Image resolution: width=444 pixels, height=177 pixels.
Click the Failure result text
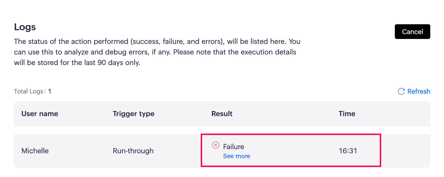[234, 147]
